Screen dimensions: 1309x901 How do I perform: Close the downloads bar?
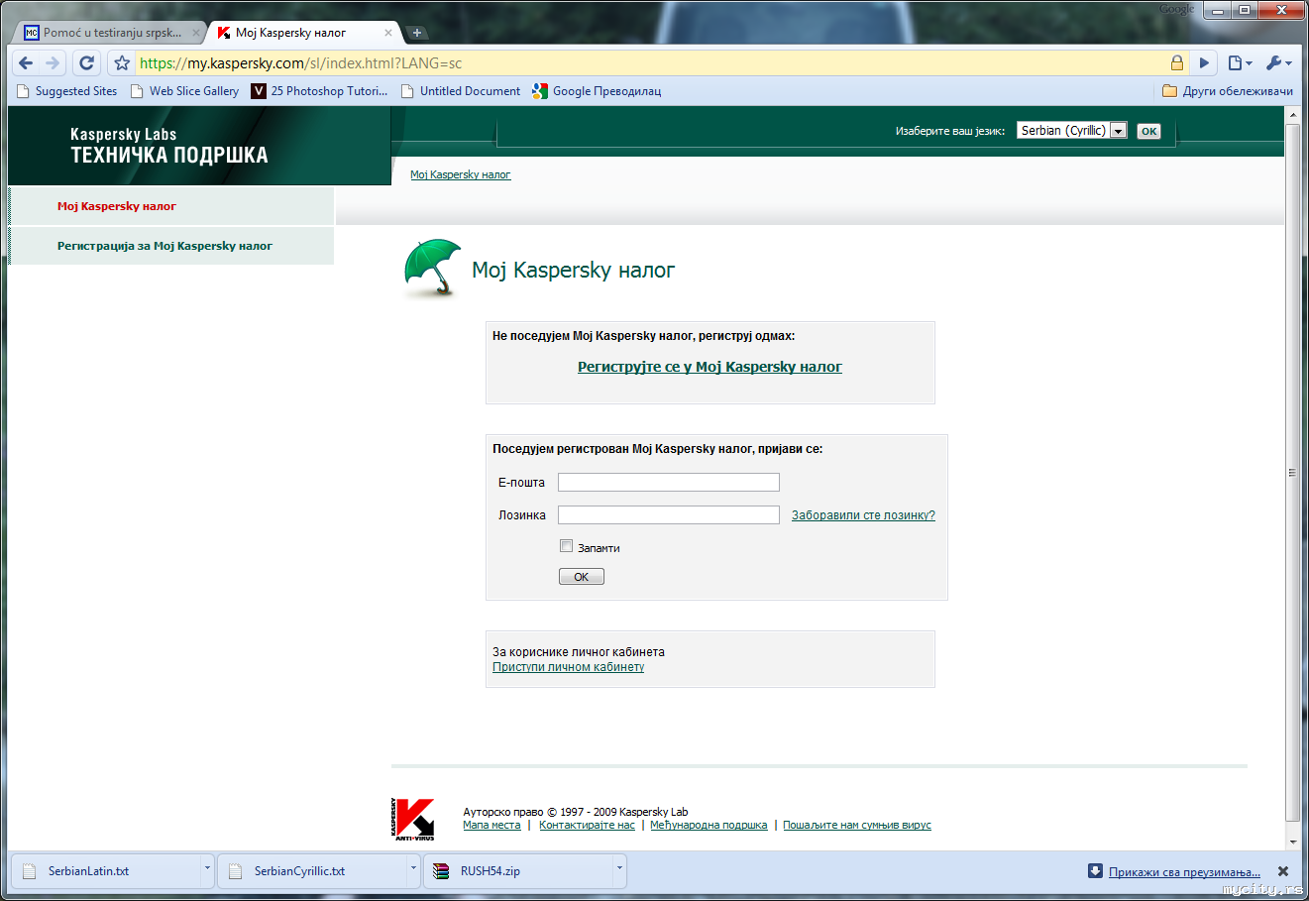click(x=1283, y=871)
